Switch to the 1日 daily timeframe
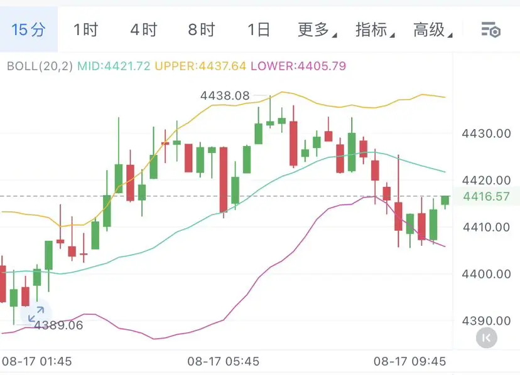Screen dimensions: 520x375 pos(259,29)
